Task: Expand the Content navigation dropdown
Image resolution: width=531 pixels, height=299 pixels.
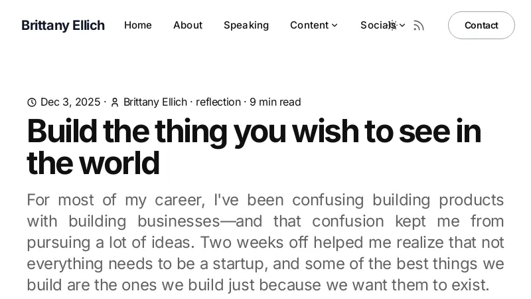Action: click(x=309, y=25)
